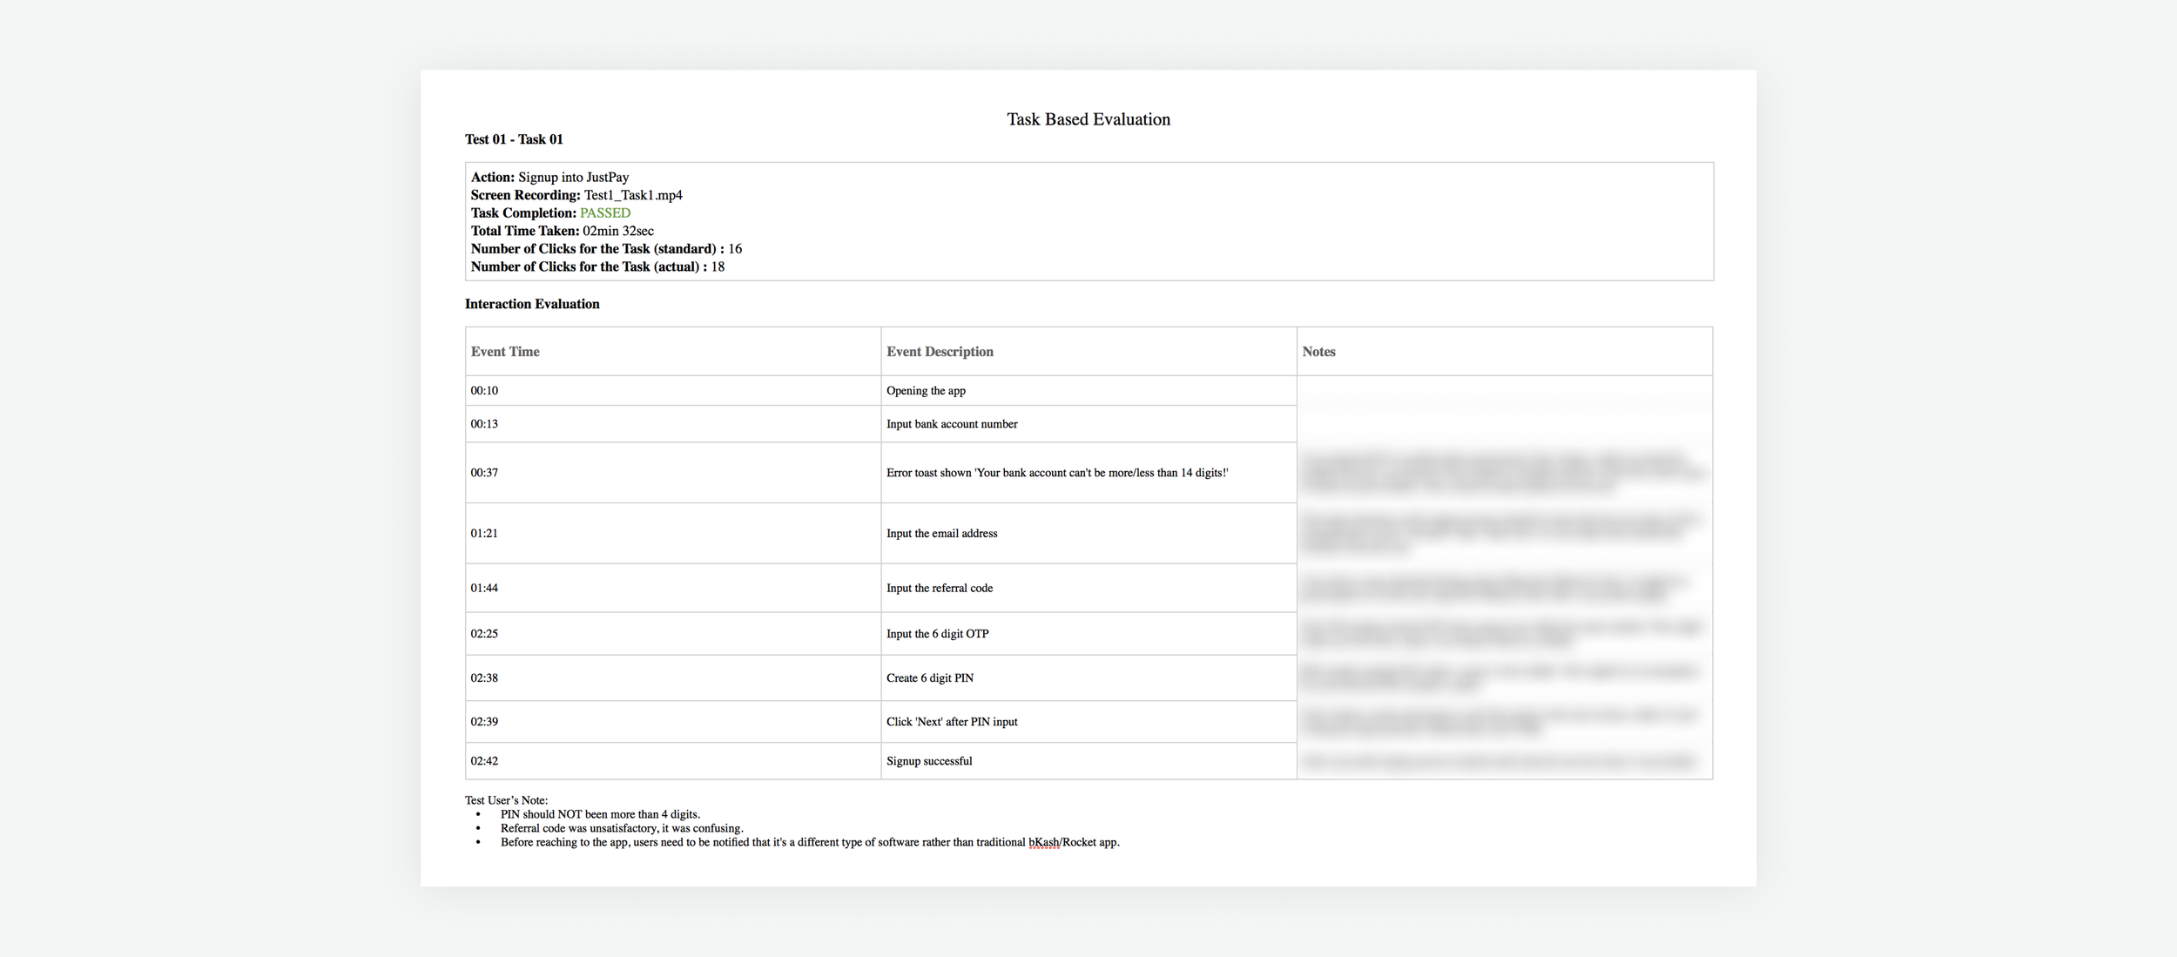Screen dimensions: 2177x957
Task: Select the 'Input the 6 digit OTP' cell
Action: tap(937, 634)
